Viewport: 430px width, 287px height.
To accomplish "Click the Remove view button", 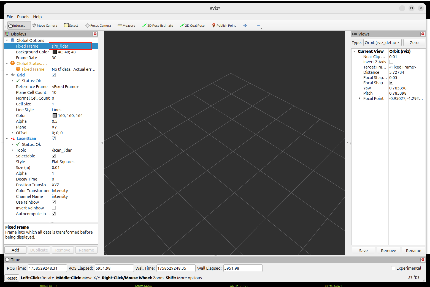I will click(388, 251).
